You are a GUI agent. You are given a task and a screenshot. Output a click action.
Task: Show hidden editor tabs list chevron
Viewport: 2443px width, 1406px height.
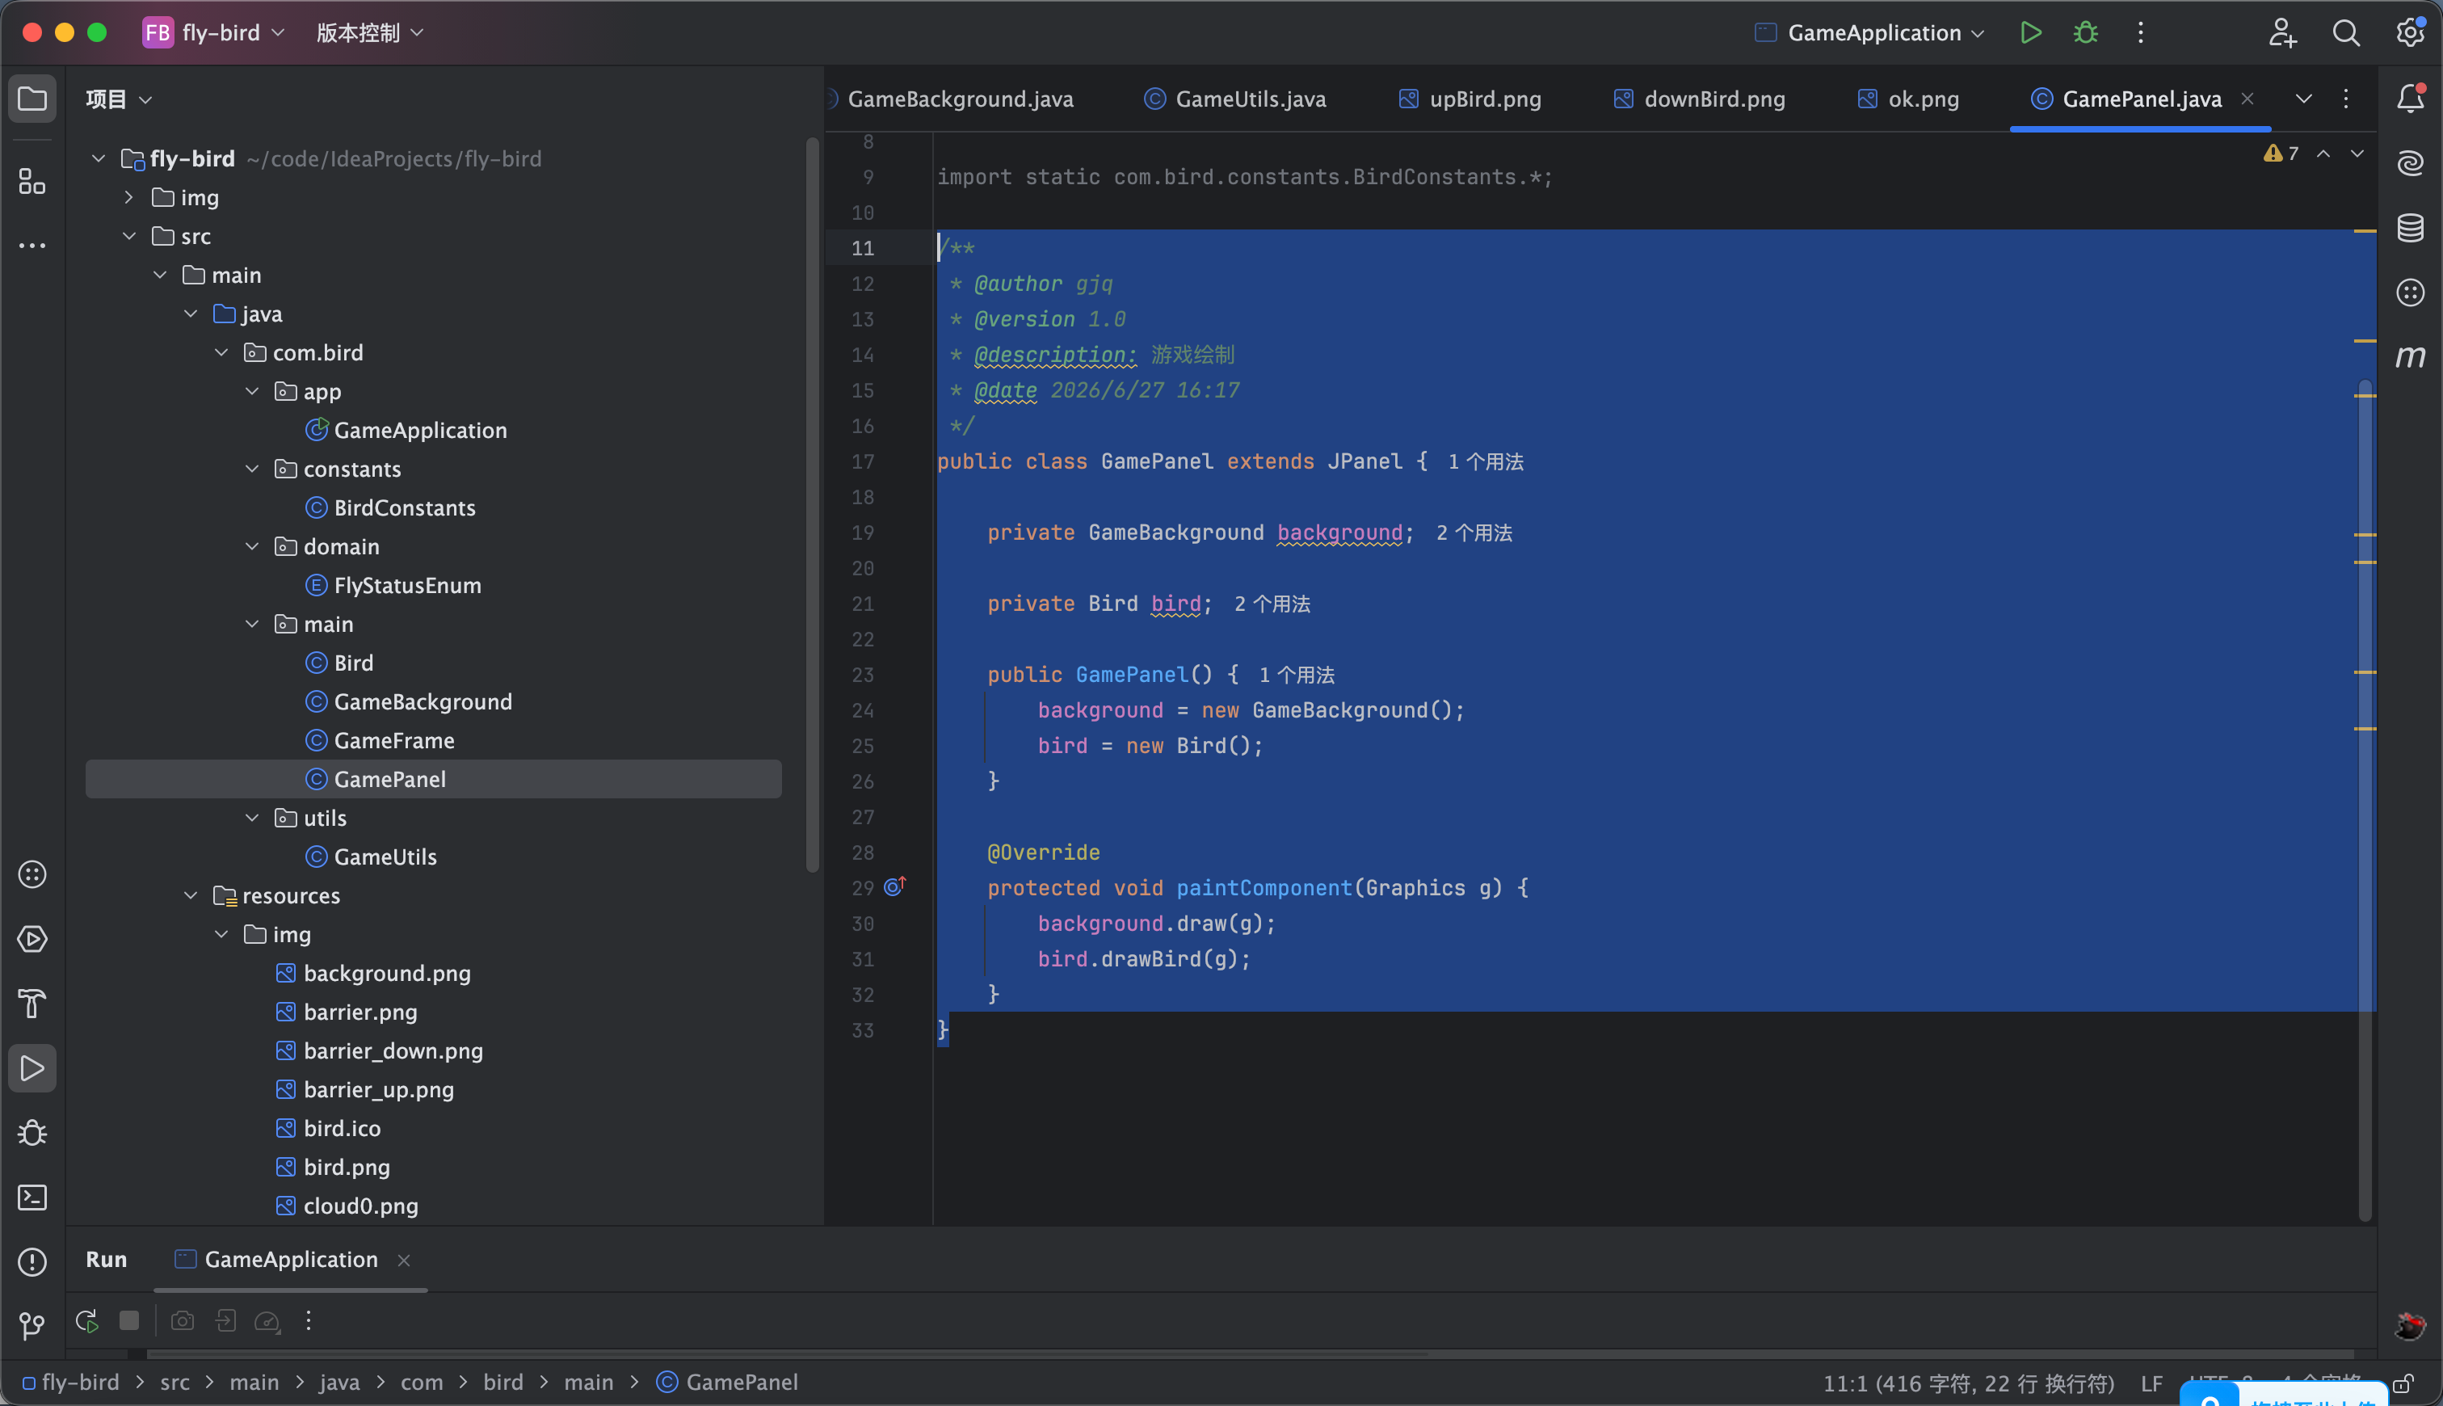click(x=2304, y=99)
